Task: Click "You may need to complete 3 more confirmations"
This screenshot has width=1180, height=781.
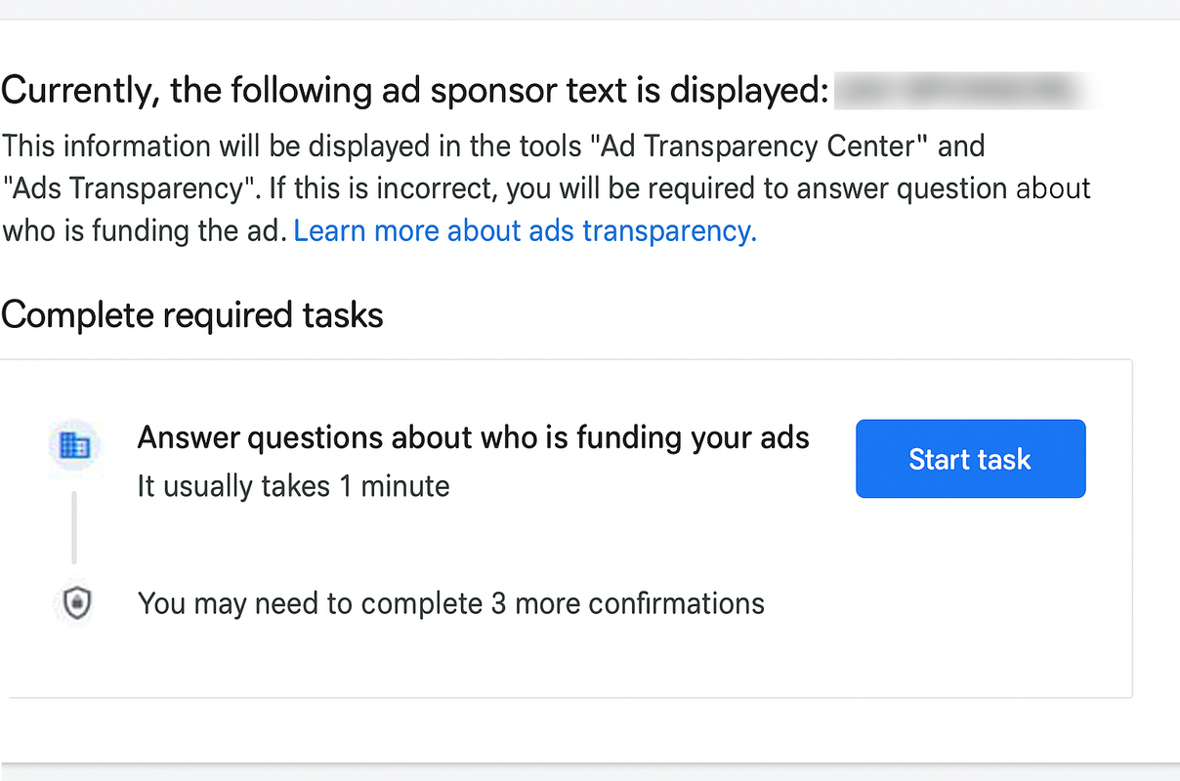Action: tap(450, 603)
